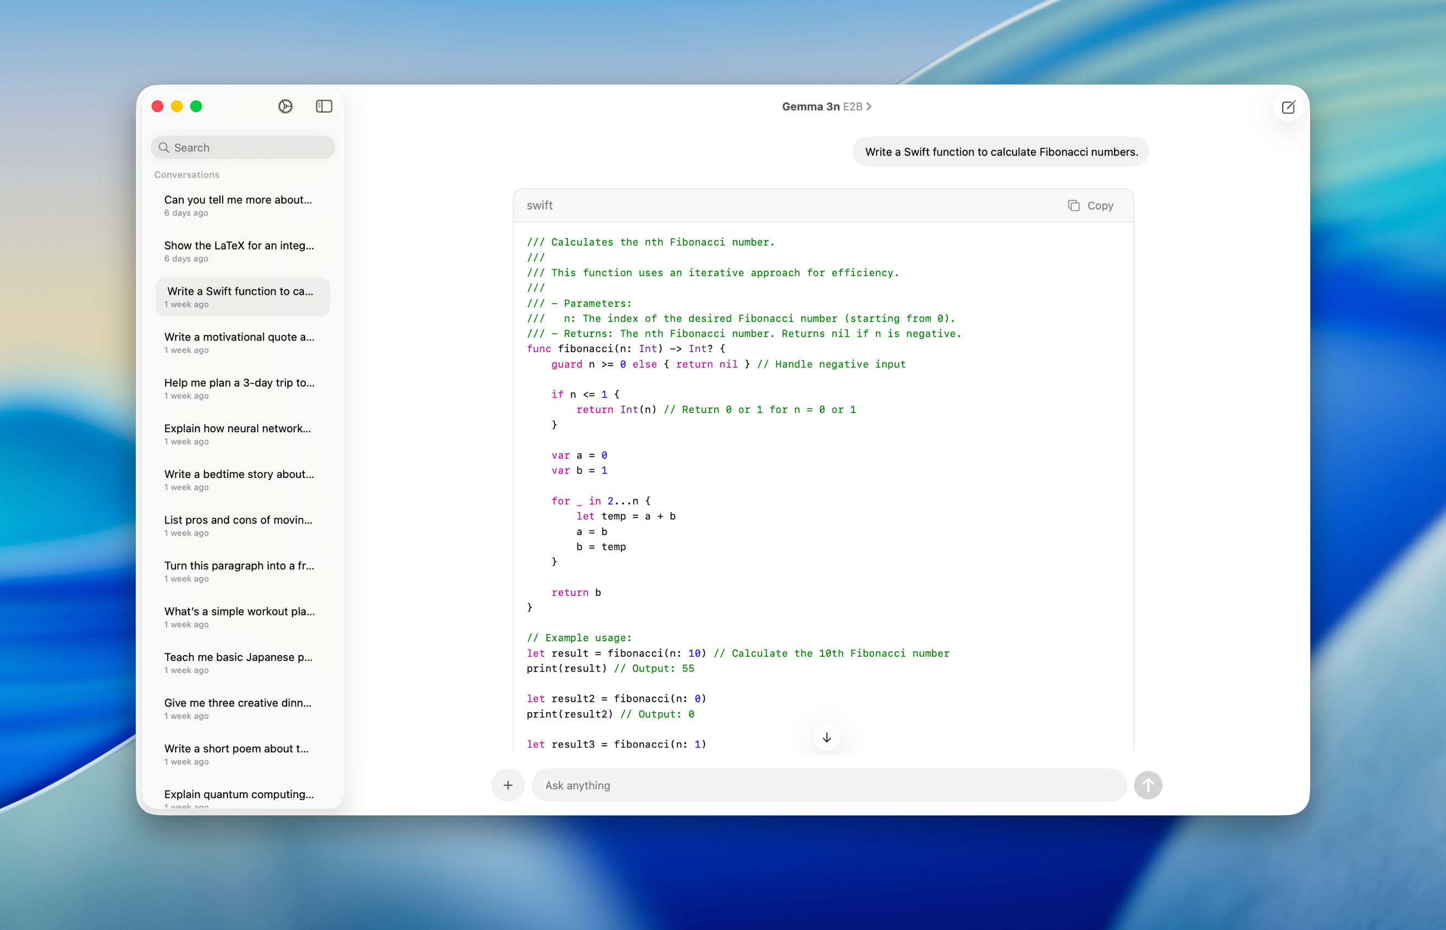The height and width of the screenshot is (930, 1446).
Task: Open 'Teach me basic Japanese' conversation
Action: 239,663
